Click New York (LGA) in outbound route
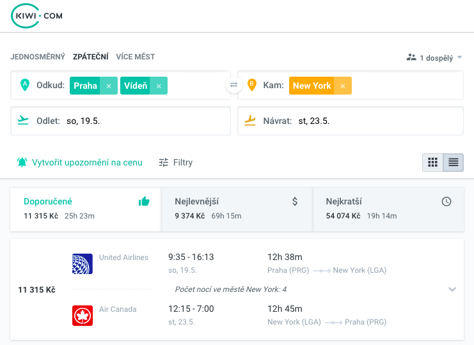The width and height of the screenshot is (474, 345). click(359, 270)
